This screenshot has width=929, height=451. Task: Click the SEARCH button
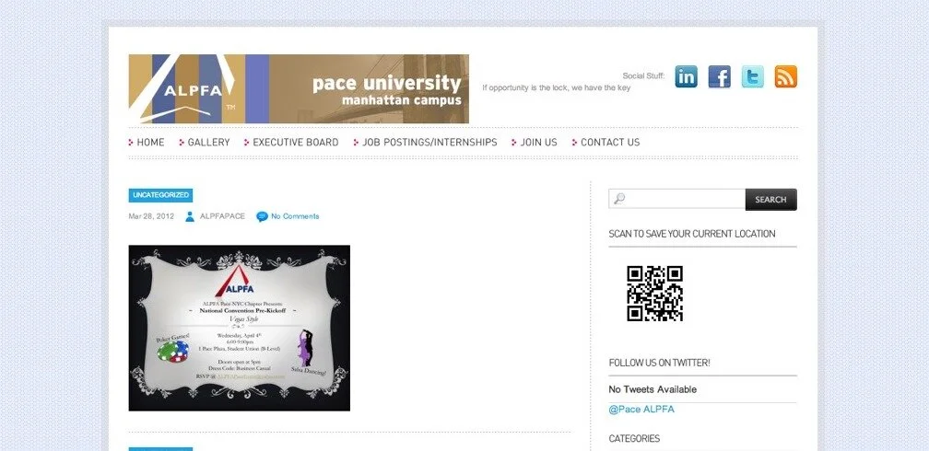(x=770, y=200)
